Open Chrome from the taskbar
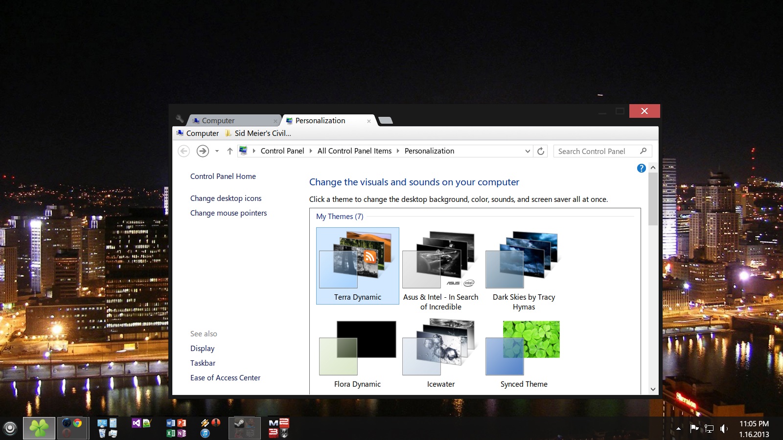Image resolution: width=783 pixels, height=440 pixels. tap(78, 423)
